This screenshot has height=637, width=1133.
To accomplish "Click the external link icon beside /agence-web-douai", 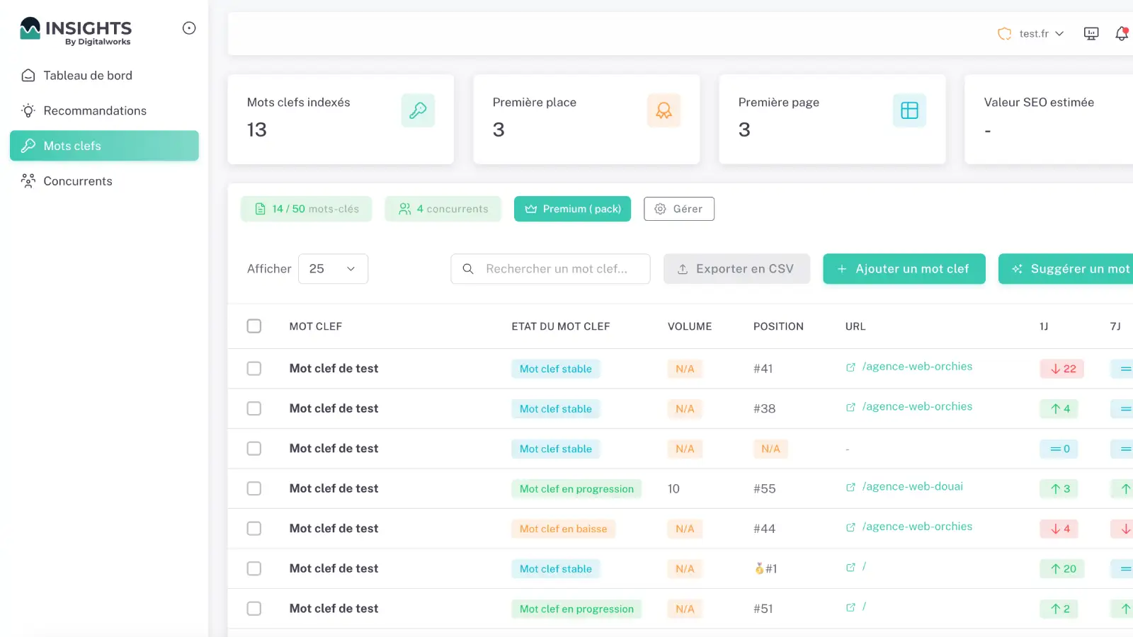I will [850, 486].
